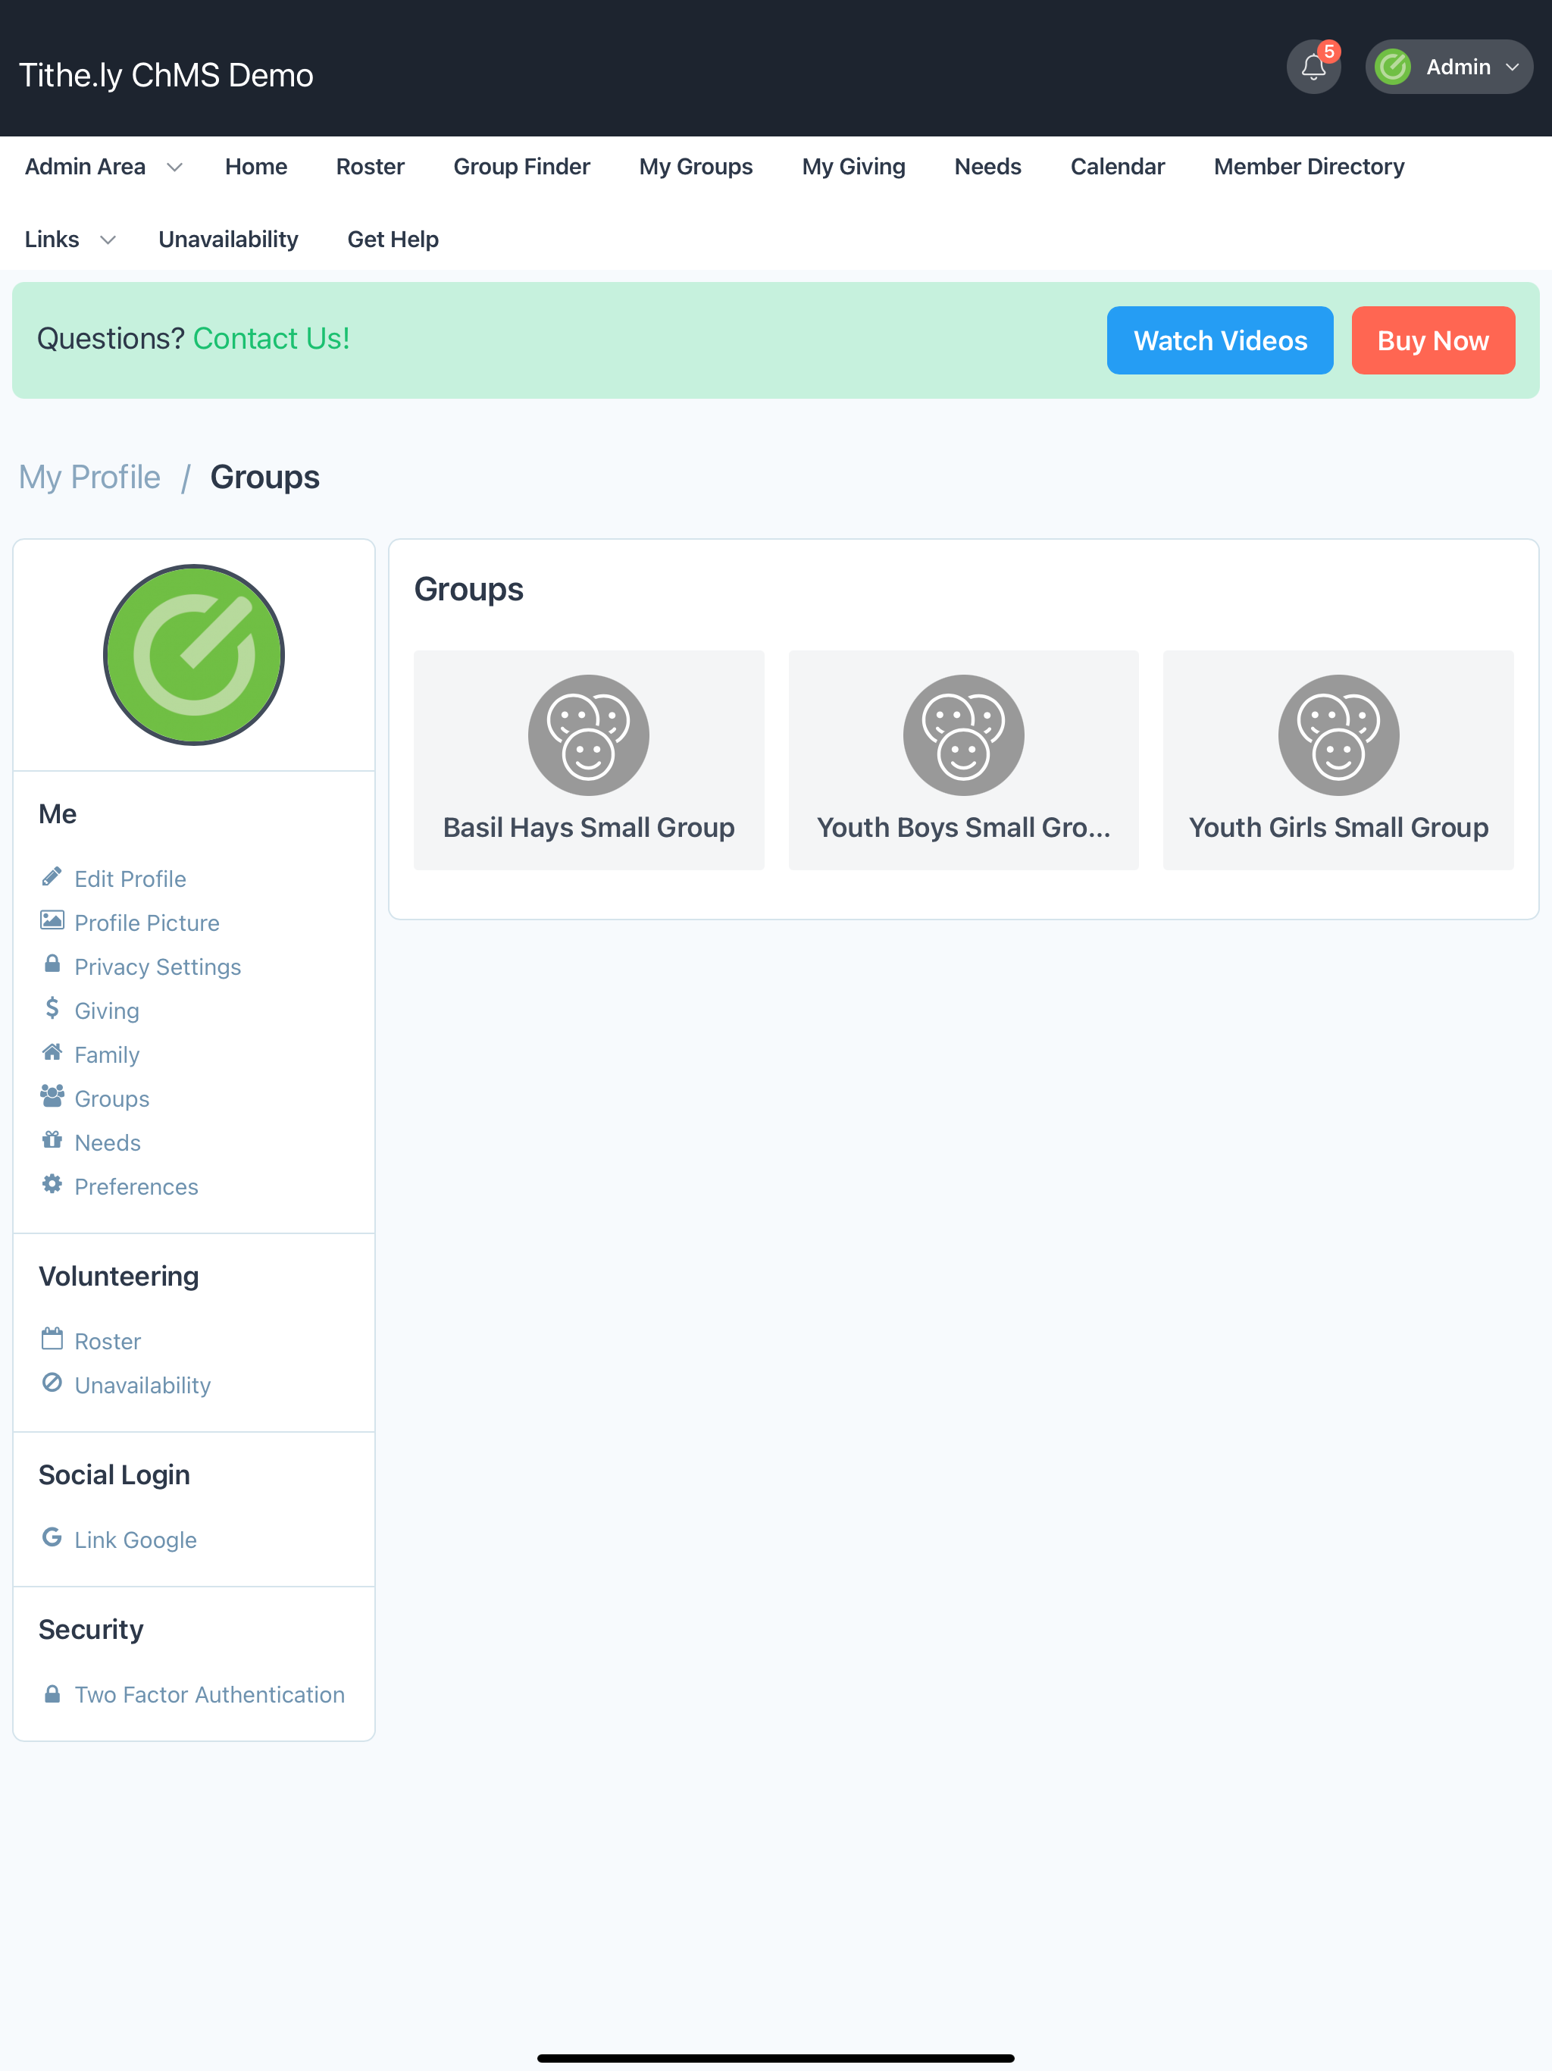Click the lock icon next to Two Factor Authentication
This screenshot has width=1552, height=2071.
click(x=52, y=1693)
